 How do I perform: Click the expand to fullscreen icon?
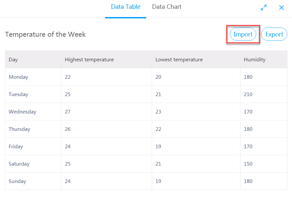point(263,8)
